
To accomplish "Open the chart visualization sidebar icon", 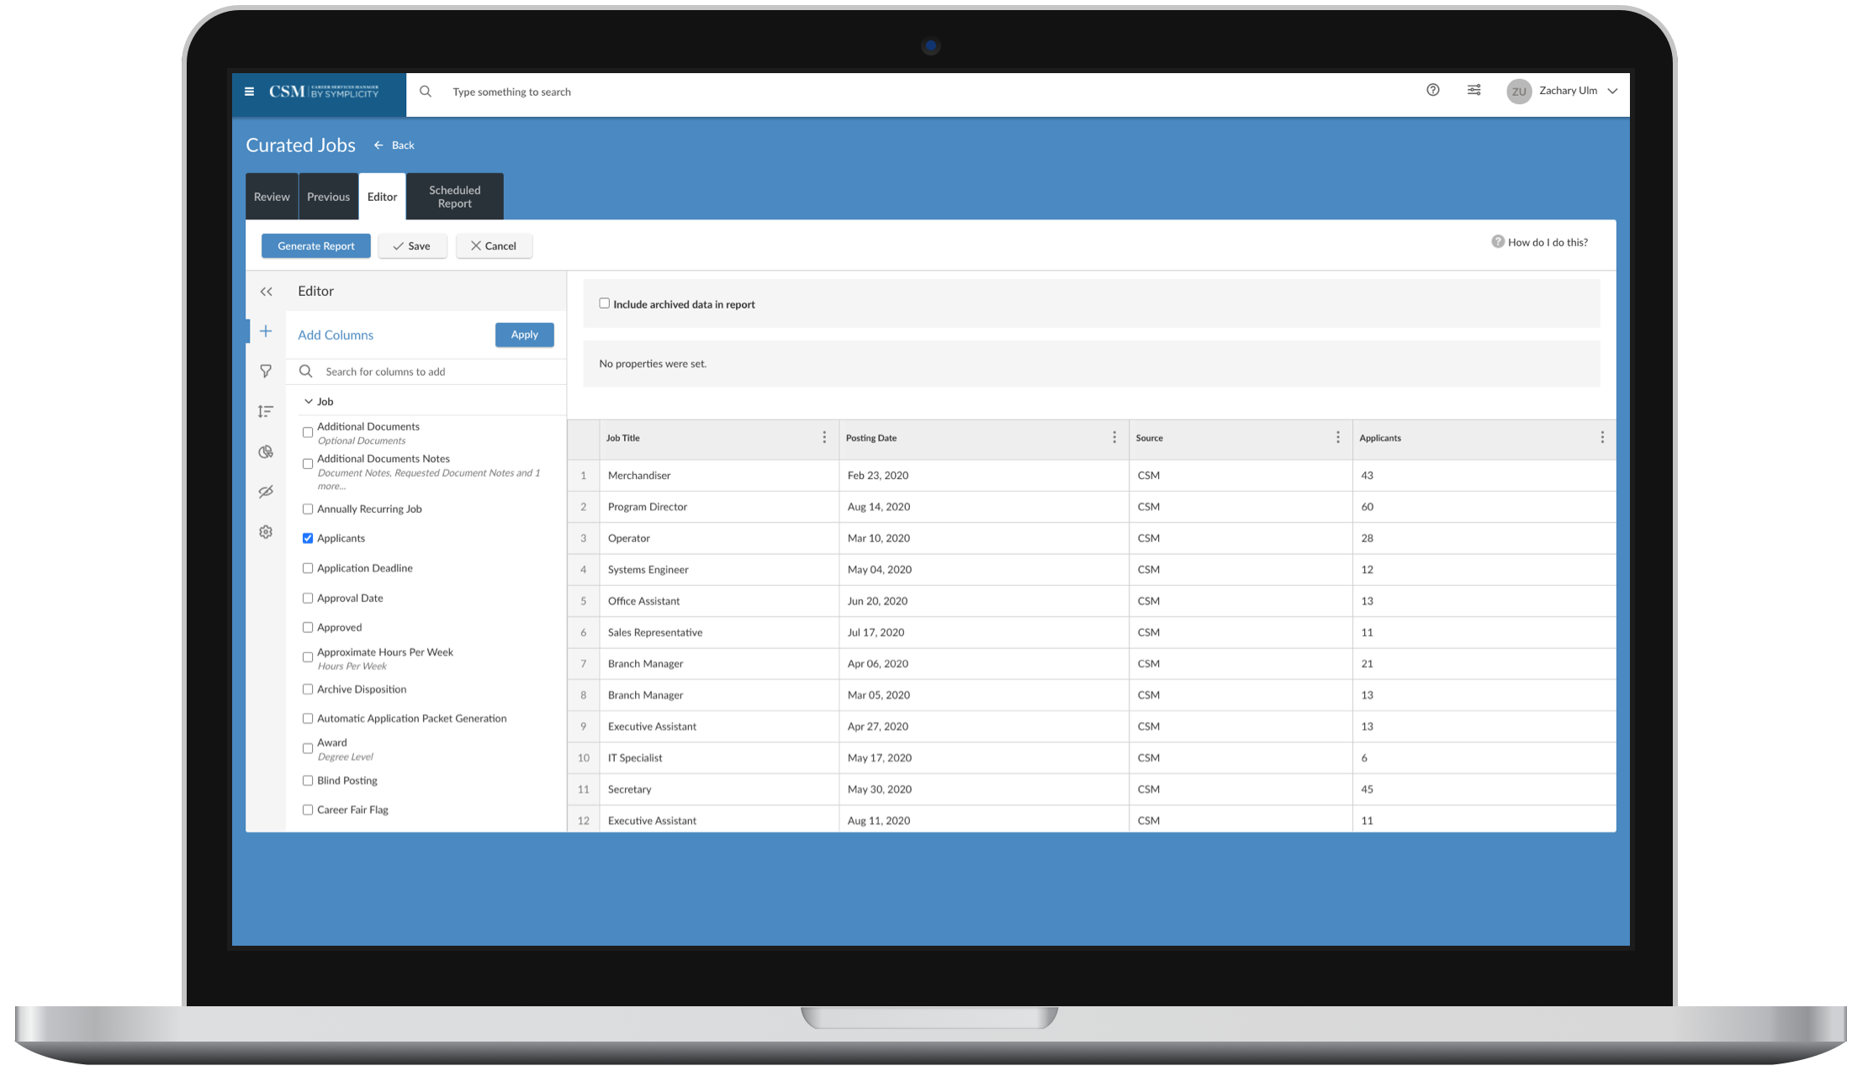I will (266, 451).
